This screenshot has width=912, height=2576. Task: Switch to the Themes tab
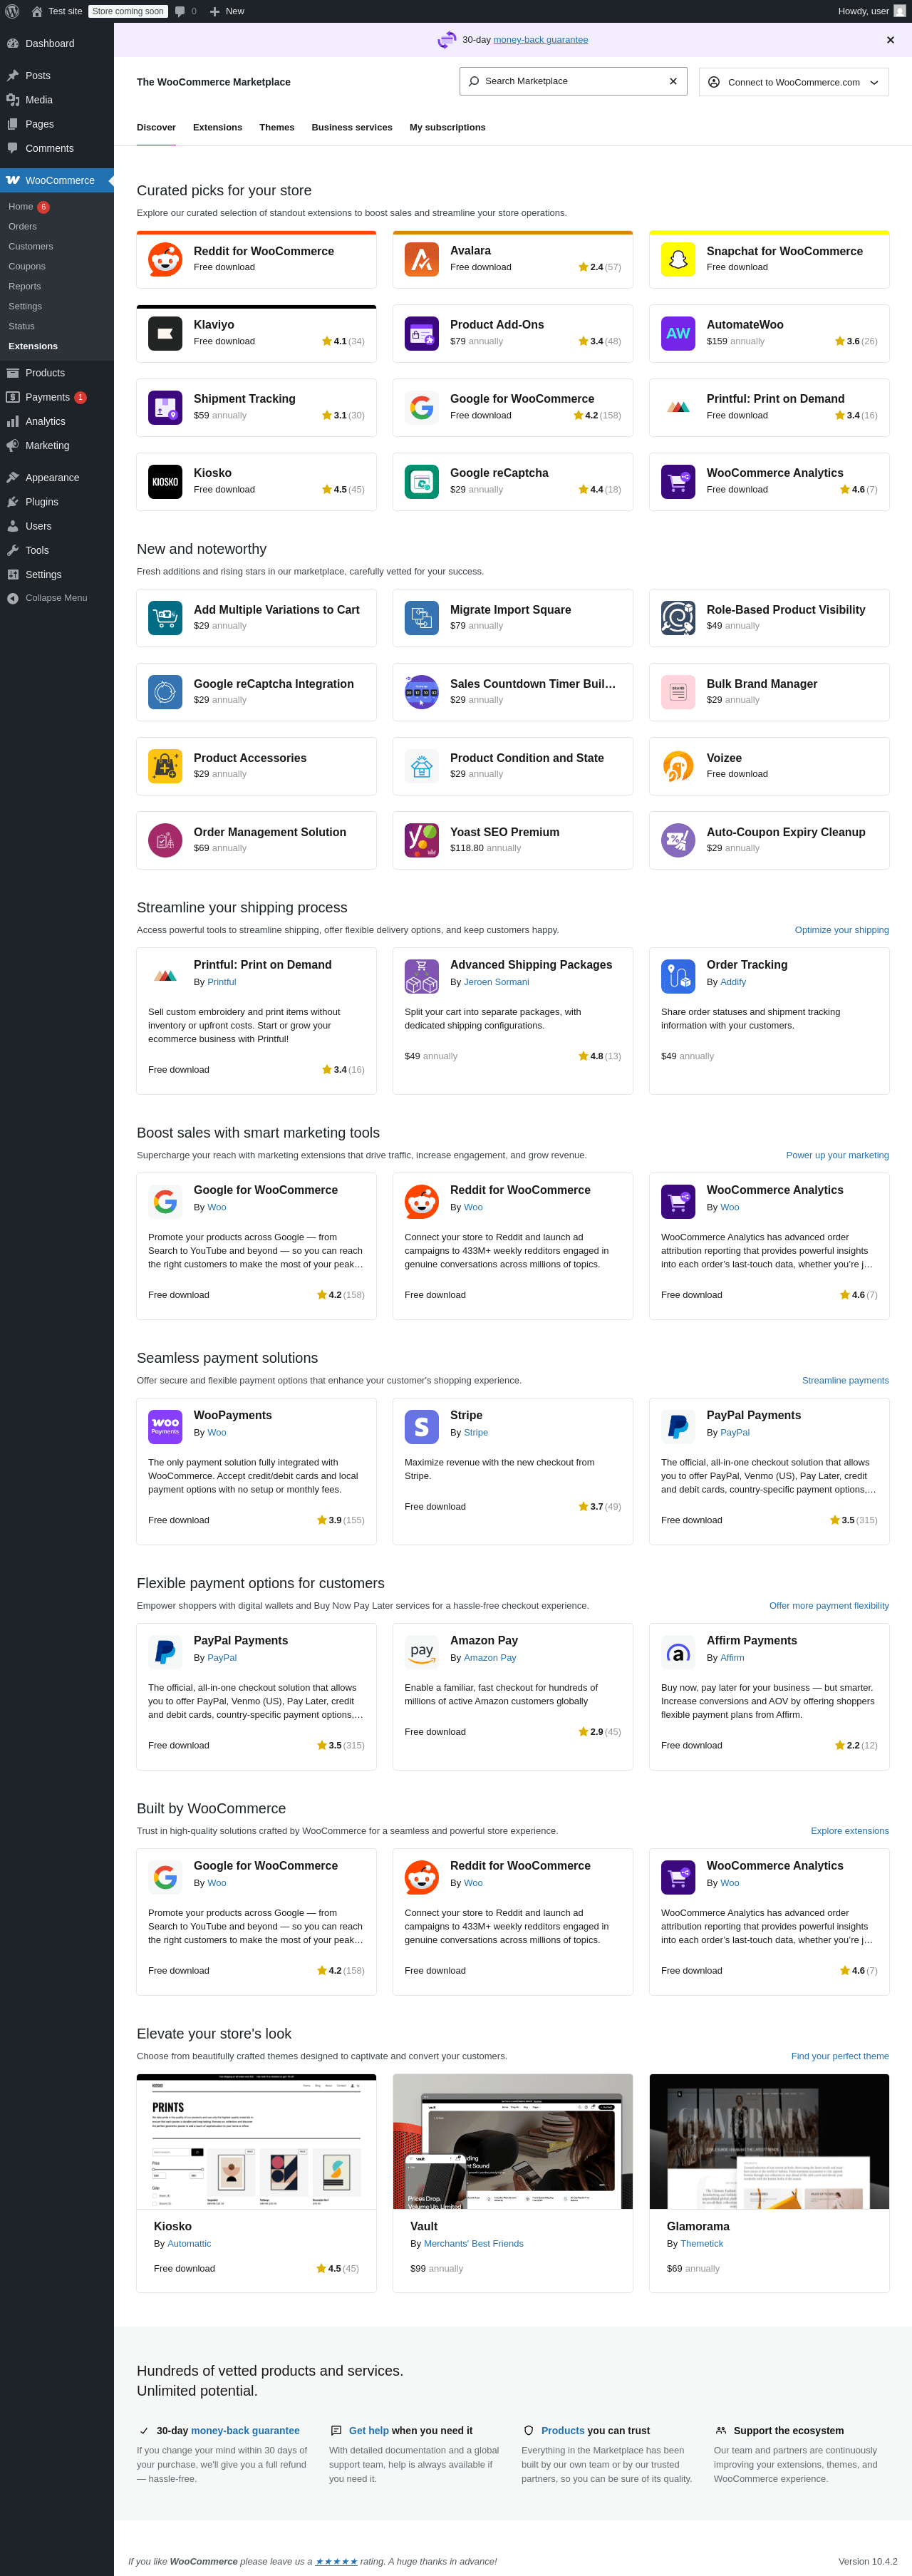tap(276, 128)
